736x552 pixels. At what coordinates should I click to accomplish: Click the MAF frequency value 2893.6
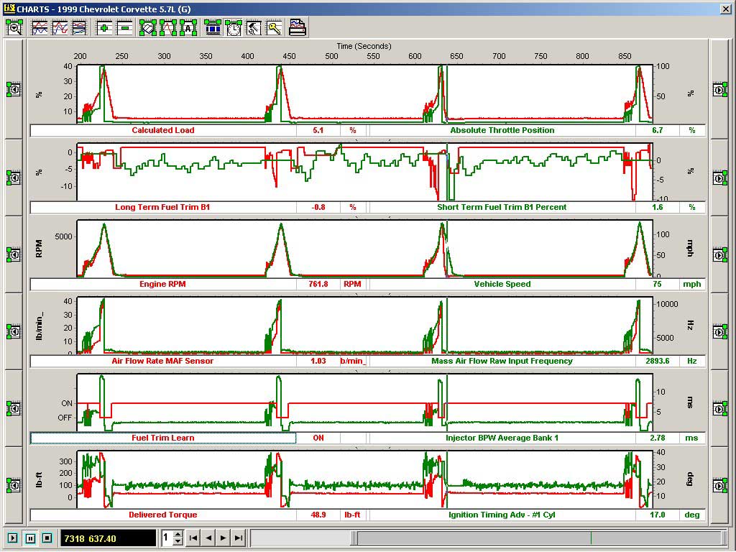(x=657, y=362)
